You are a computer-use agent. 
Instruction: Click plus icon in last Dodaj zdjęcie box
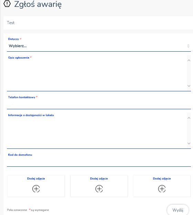(162, 189)
